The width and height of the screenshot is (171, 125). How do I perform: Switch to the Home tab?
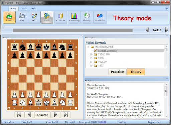(13, 9)
